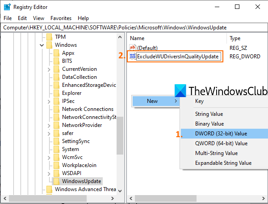Expand the safer key
Image resolution: width=268 pixels, height=204 pixels.
click(49, 134)
